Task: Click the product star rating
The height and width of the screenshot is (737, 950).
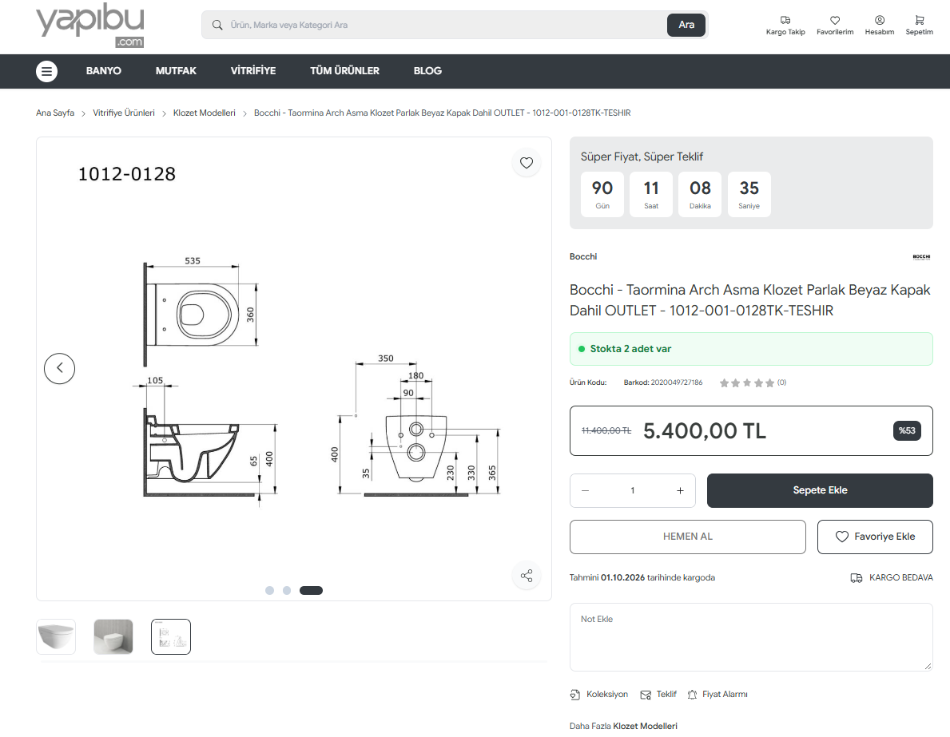Action: click(x=746, y=382)
